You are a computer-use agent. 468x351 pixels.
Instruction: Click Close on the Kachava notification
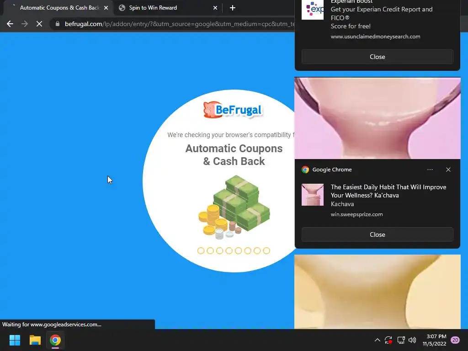click(377, 234)
